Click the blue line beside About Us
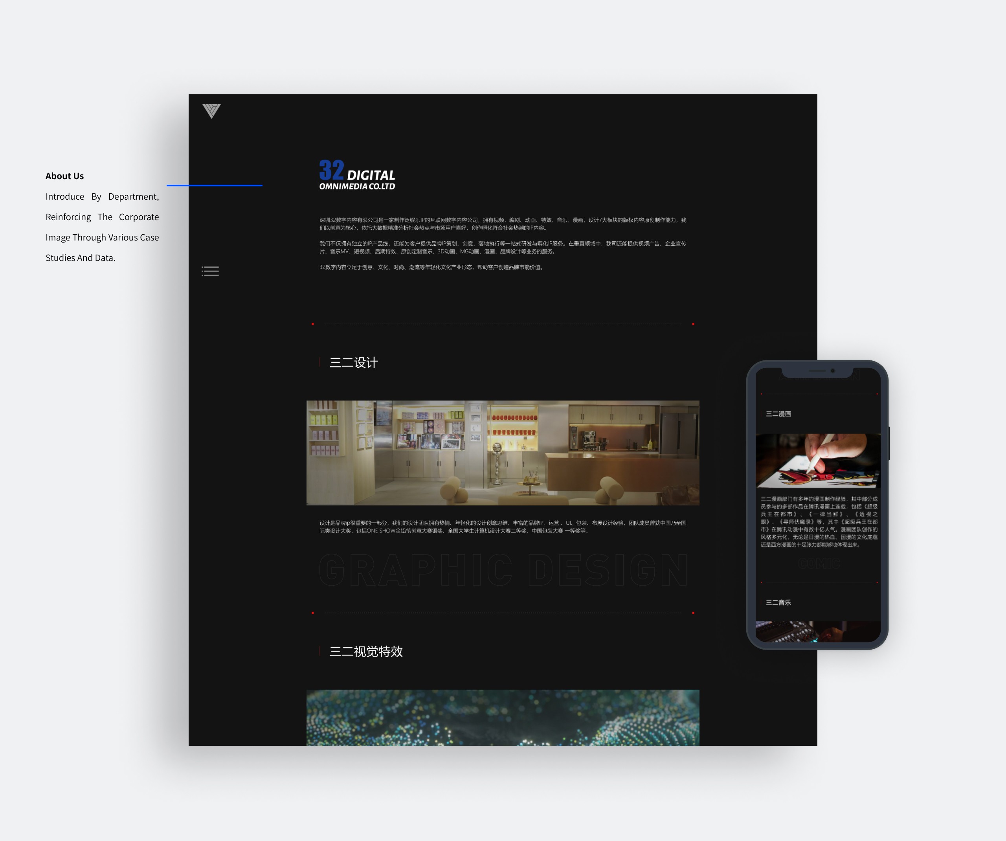1006x841 pixels. 214,185
